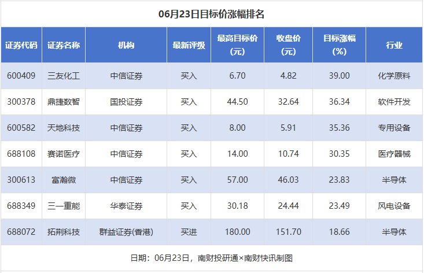Viewport: 424px width, 273px height.
Task: Select stock code 688108
Action: pyautogui.click(x=21, y=154)
